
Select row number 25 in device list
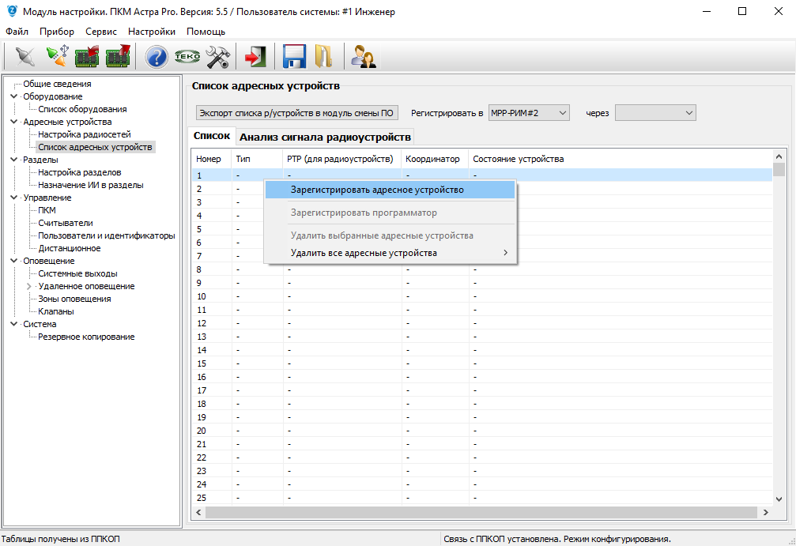(482, 498)
